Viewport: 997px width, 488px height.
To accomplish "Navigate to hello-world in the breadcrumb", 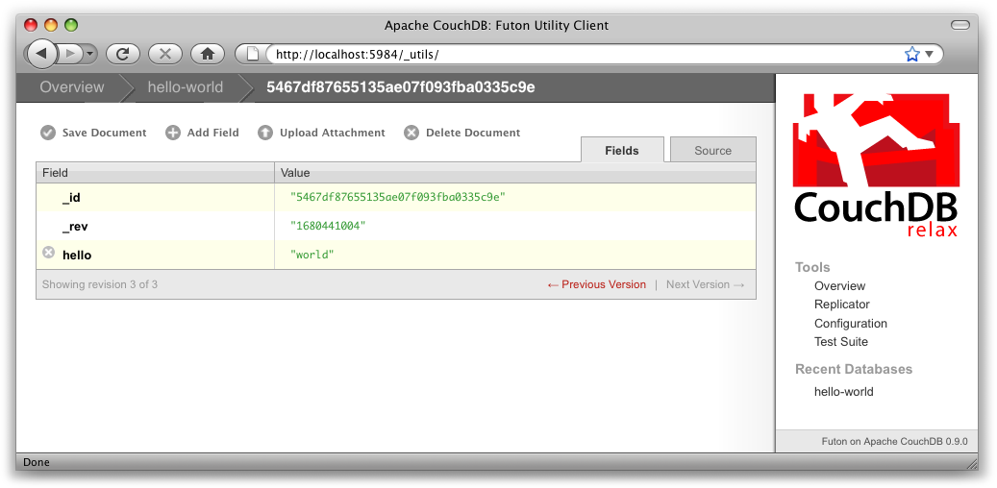I will pos(185,87).
